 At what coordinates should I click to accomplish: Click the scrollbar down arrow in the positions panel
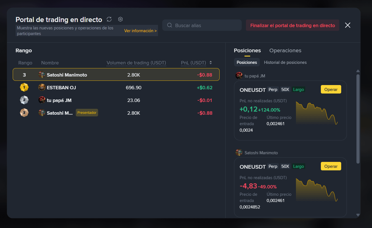[358, 215]
